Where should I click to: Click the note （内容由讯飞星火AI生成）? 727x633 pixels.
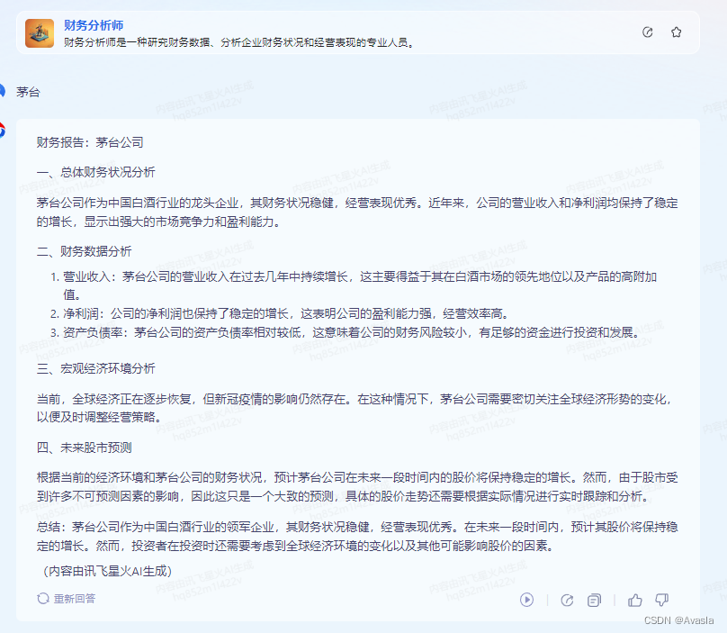point(107,571)
